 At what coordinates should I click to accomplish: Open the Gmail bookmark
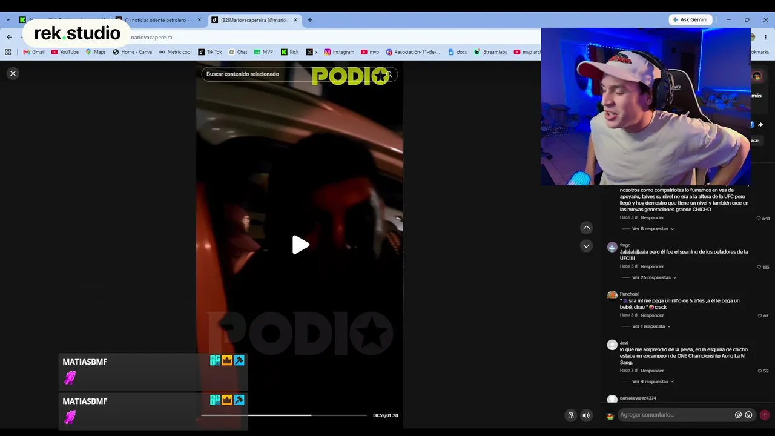pos(34,52)
